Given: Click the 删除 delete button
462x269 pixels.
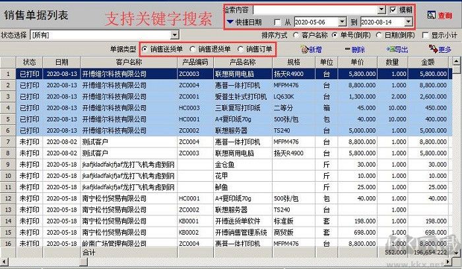Looking at the screenshot, I should click(355, 50).
